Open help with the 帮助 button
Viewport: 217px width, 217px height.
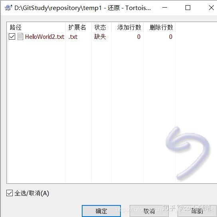coord(197,211)
